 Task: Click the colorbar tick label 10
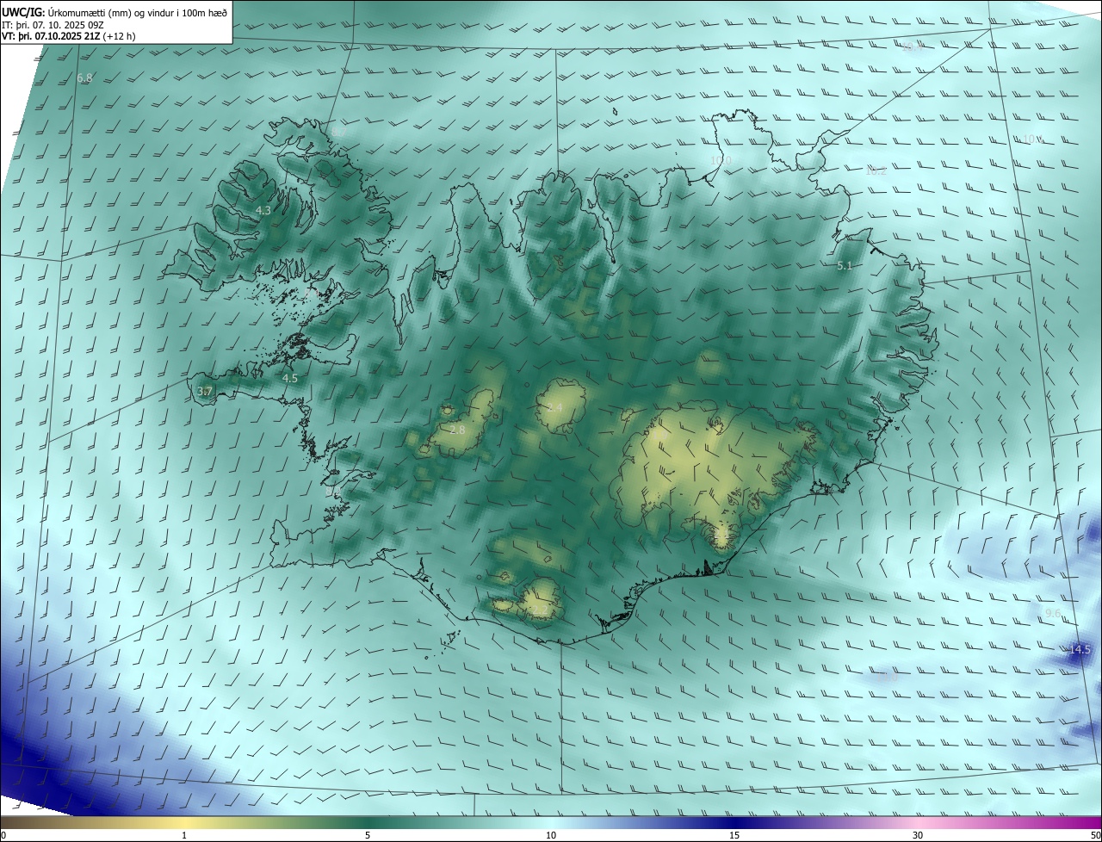[551, 835]
